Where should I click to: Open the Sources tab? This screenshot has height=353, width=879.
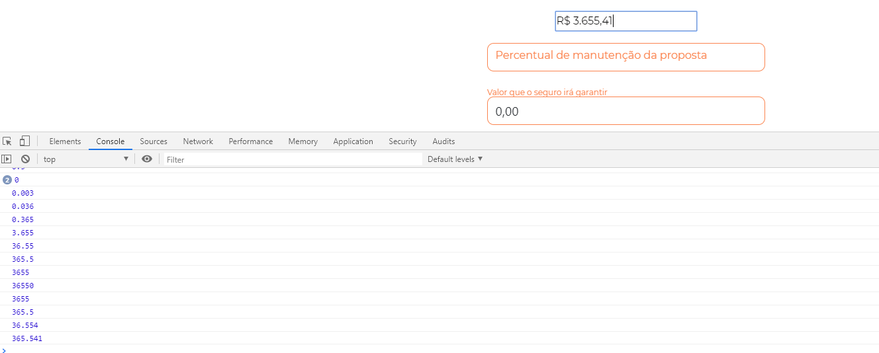pyautogui.click(x=154, y=141)
